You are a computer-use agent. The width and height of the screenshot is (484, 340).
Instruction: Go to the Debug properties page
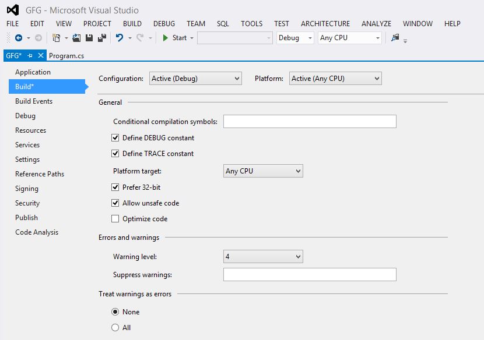point(25,116)
